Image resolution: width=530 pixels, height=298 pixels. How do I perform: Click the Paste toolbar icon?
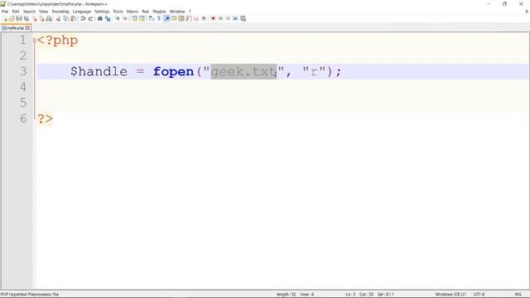point(73,18)
